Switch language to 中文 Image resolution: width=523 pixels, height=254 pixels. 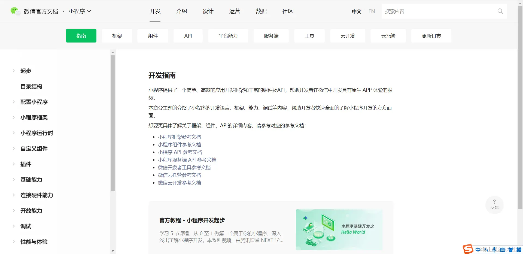356,11
